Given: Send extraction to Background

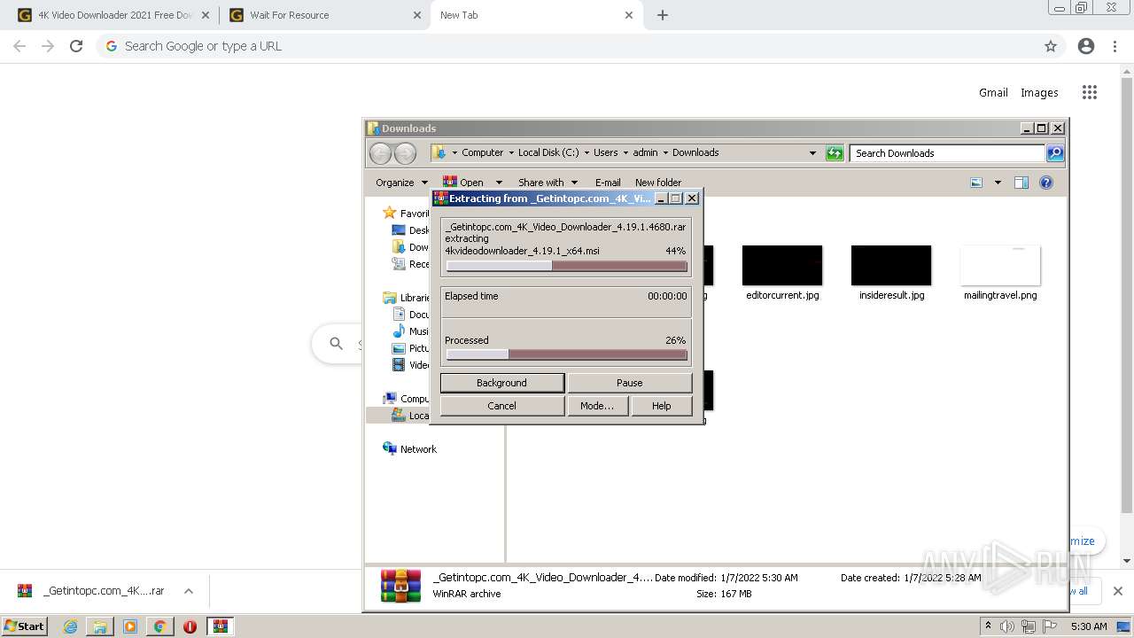Looking at the screenshot, I should 501,383.
